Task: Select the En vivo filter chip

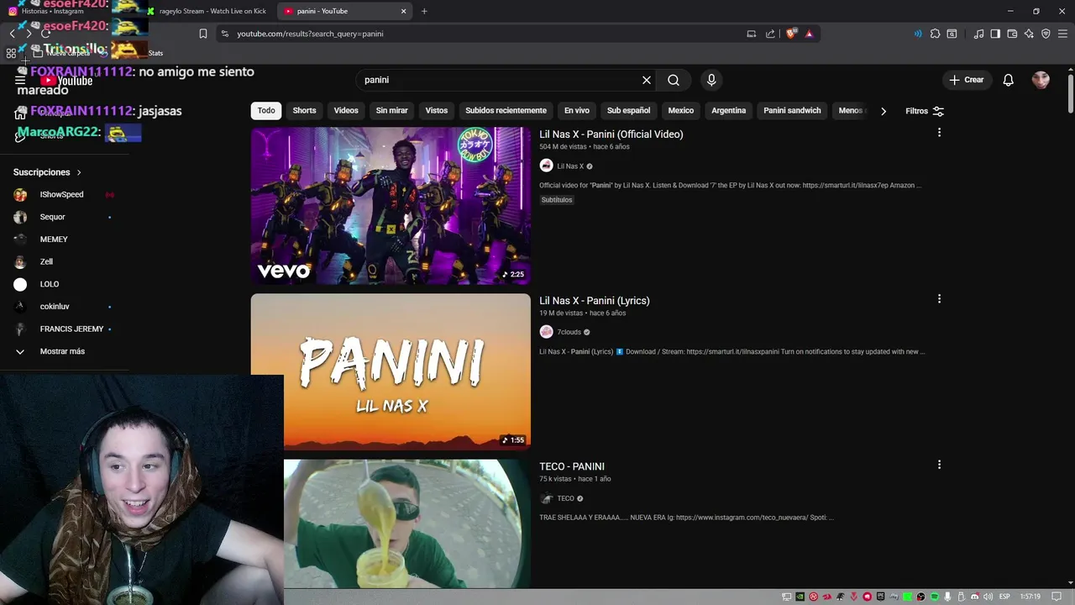Action: click(576, 111)
